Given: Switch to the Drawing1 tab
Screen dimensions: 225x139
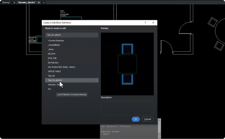Looking at the screenshot, I should click(6, 2).
